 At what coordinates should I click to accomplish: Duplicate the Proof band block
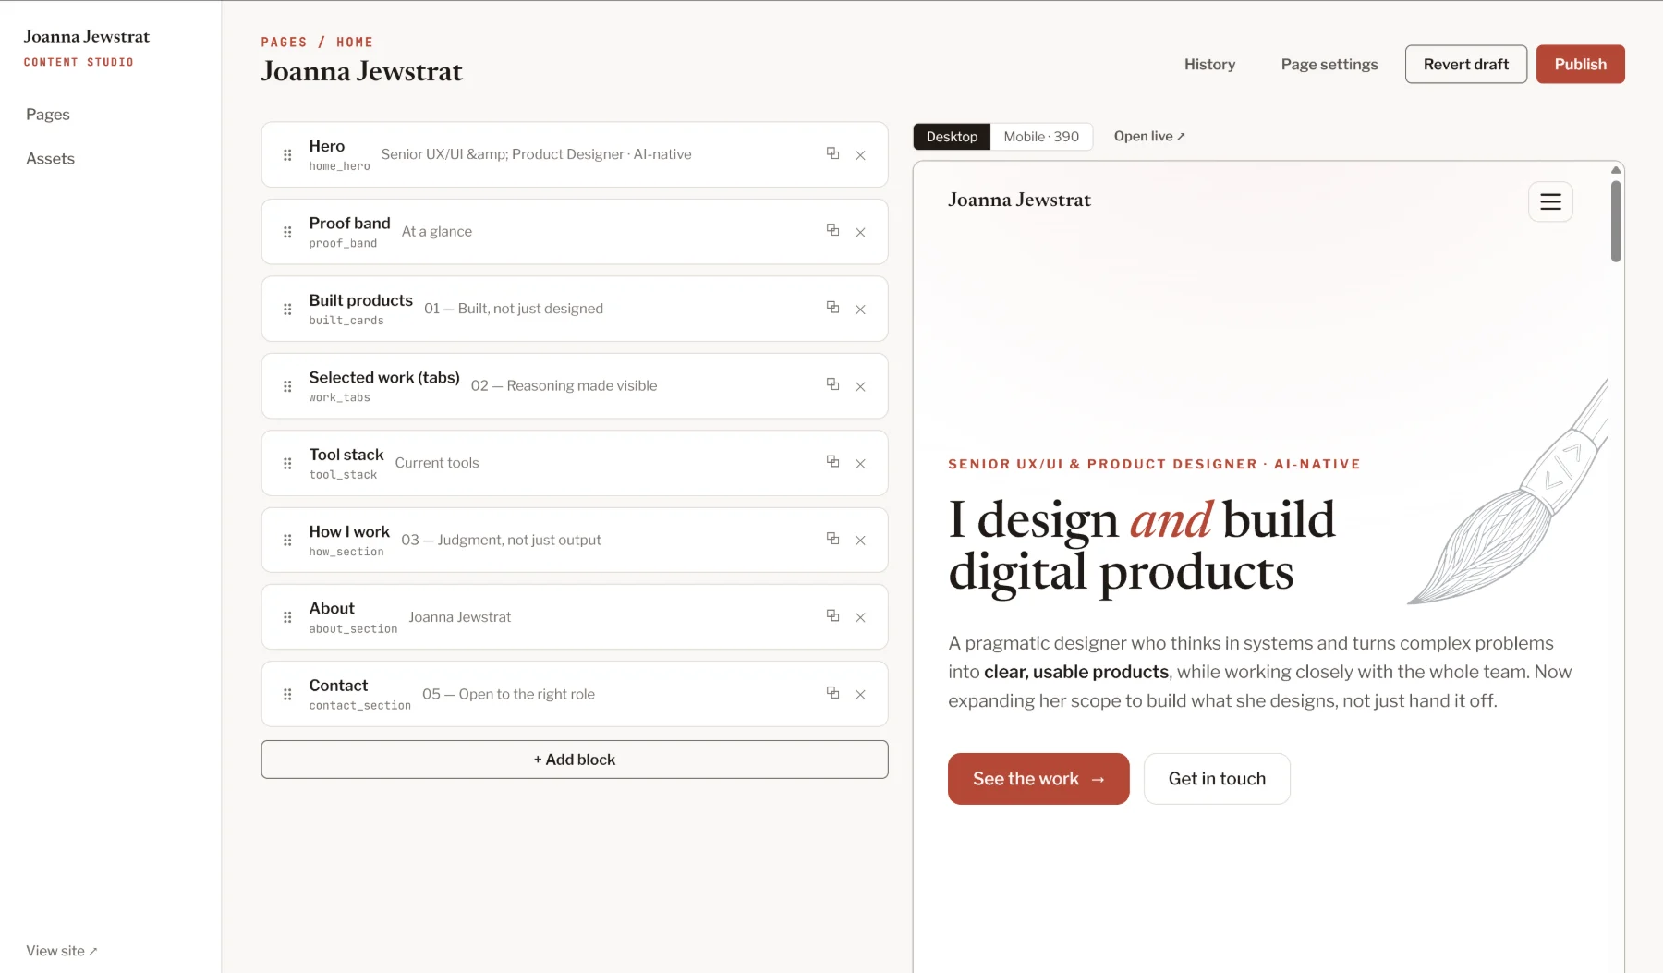click(832, 230)
